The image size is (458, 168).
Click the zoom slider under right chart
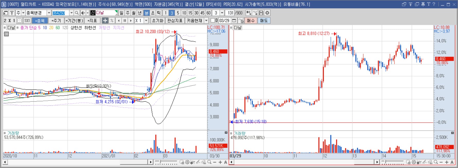pyautogui.click(x=392, y=162)
